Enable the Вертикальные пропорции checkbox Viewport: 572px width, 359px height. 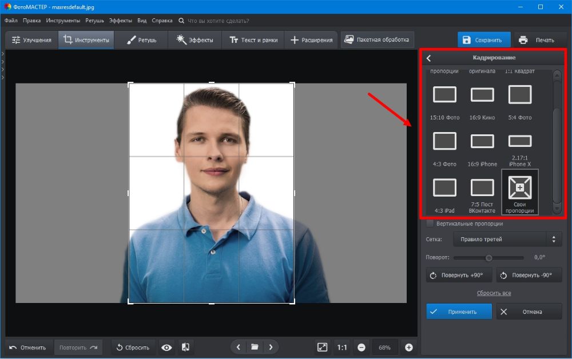[x=430, y=224]
